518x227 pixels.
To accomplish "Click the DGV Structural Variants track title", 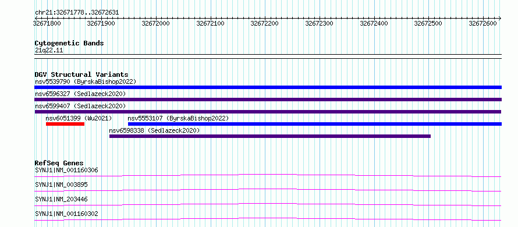I will coord(81,75).
